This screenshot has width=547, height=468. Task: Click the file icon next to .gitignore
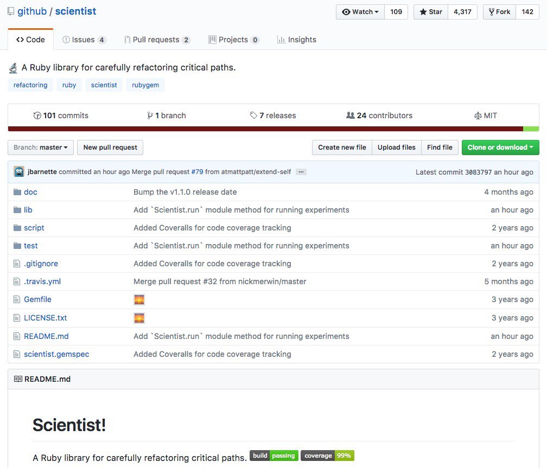coord(17,264)
